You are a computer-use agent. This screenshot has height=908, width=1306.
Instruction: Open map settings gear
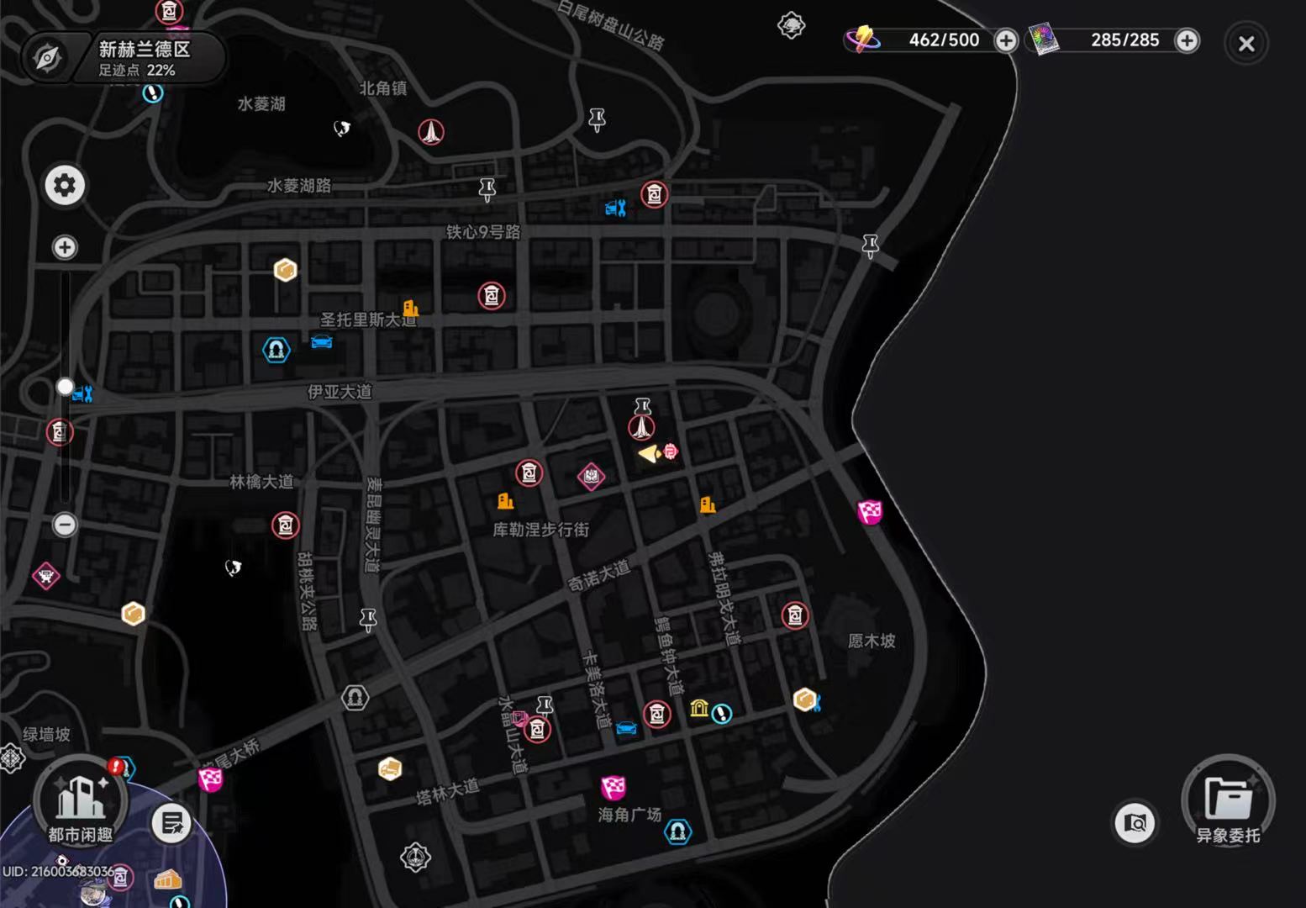[x=65, y=185]
